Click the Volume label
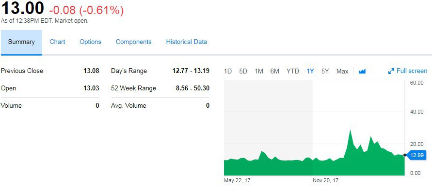 tap(11, 106)
